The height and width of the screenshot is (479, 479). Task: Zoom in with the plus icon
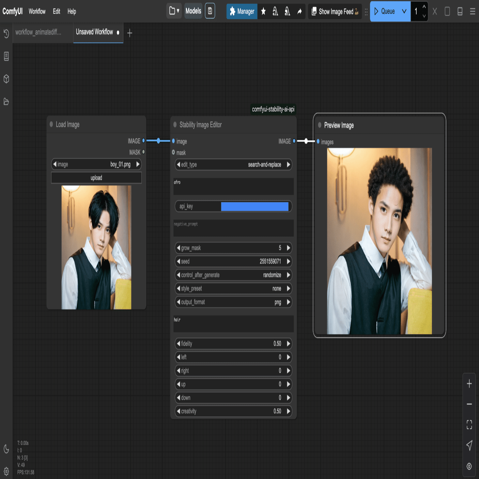pos(469,384)
